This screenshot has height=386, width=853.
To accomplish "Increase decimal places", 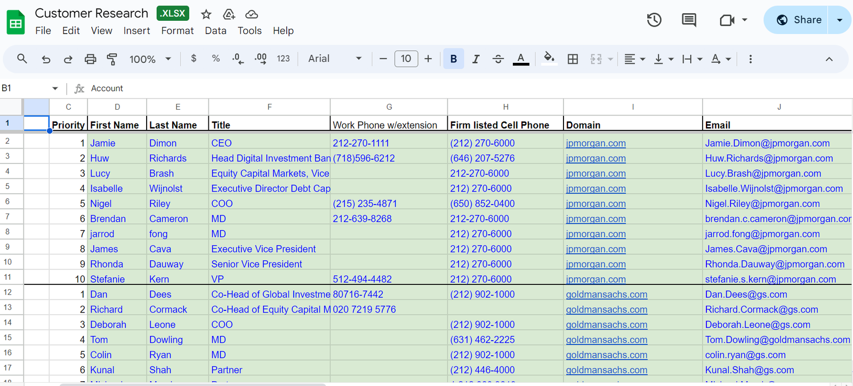I will pos(261,59).
